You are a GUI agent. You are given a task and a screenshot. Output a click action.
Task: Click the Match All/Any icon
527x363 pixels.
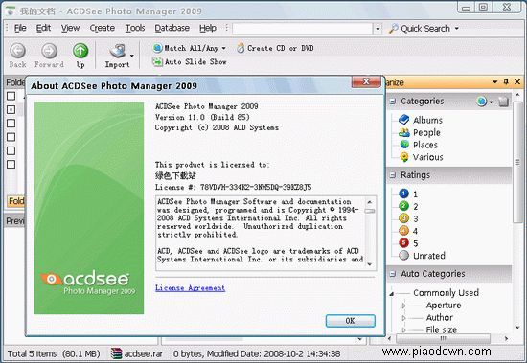(157, 48)
